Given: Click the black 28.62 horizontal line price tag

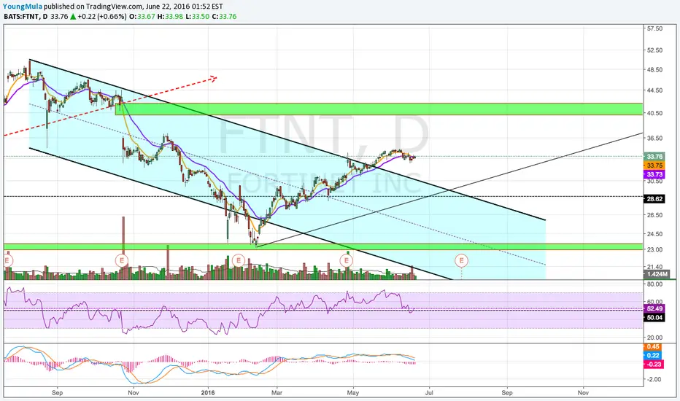Looking at the screenshot, I should tap(654, 199).
